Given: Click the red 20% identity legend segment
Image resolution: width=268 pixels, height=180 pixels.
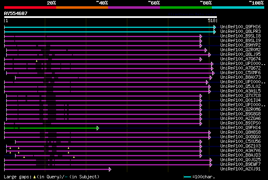Looking at the screenshot, I should 30,7.
